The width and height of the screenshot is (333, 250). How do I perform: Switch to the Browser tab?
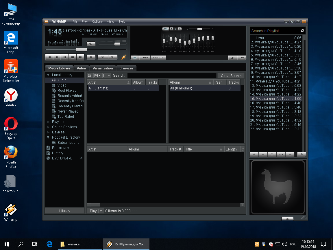[x=126, y=68]
